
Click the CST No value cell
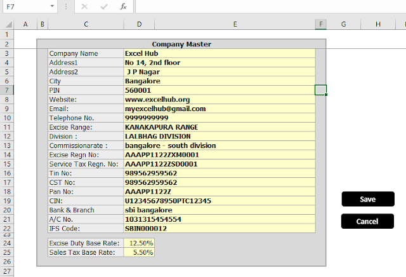pos(219,182)
